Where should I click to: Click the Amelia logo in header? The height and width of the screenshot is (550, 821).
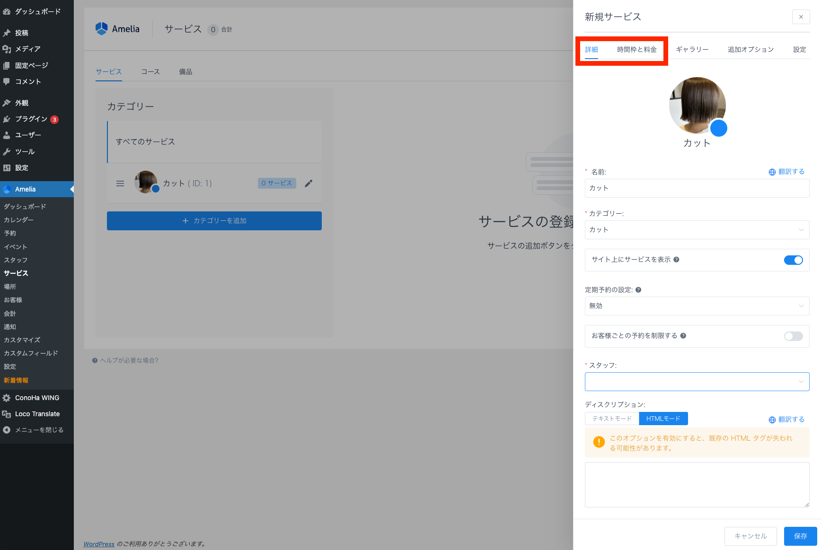coord(117,29)
